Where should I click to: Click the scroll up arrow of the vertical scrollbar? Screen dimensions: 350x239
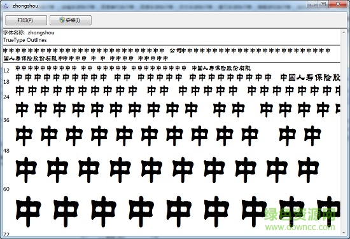click(x=344, y=32)
